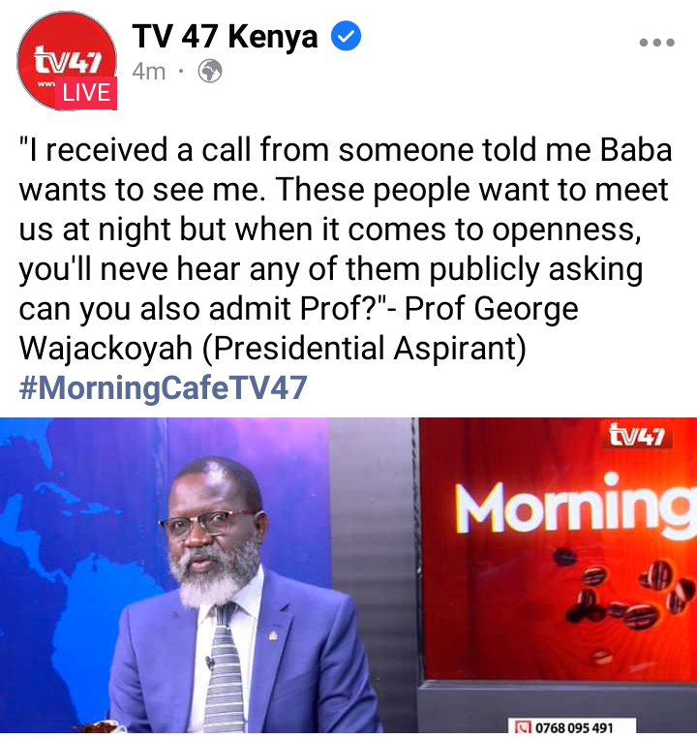Click the 4m post timestamp
Viewport: 697px width, 738px height.
[x=149, y=72]
